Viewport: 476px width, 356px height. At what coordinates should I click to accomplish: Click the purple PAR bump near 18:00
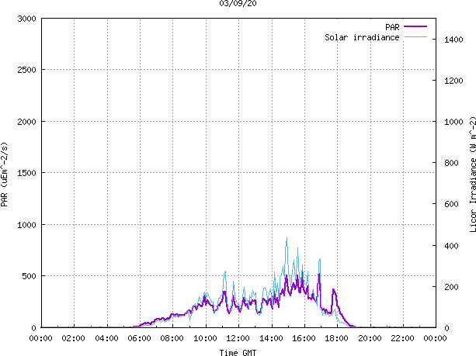click(x=334, y=291)
